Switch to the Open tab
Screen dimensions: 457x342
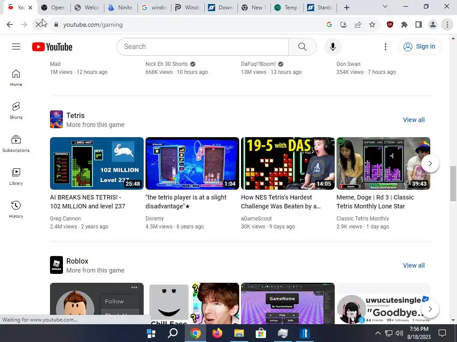[x=54, y=8]
